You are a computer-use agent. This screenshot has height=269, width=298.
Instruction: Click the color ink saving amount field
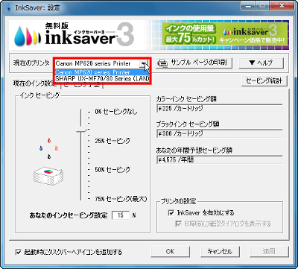(x=220, y=109)
